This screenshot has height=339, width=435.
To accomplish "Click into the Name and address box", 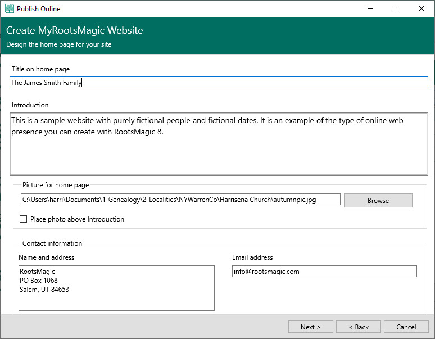I will tap(116, 288).
